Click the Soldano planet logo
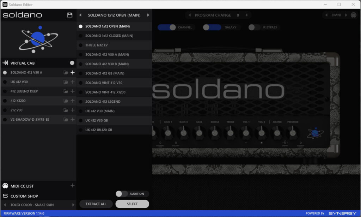The height and width of the screenshot is (217, 361). tap(38, 40)
